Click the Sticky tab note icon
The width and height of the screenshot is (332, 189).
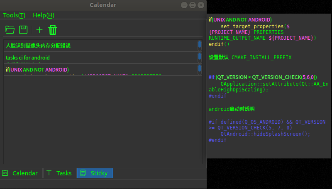83,173
